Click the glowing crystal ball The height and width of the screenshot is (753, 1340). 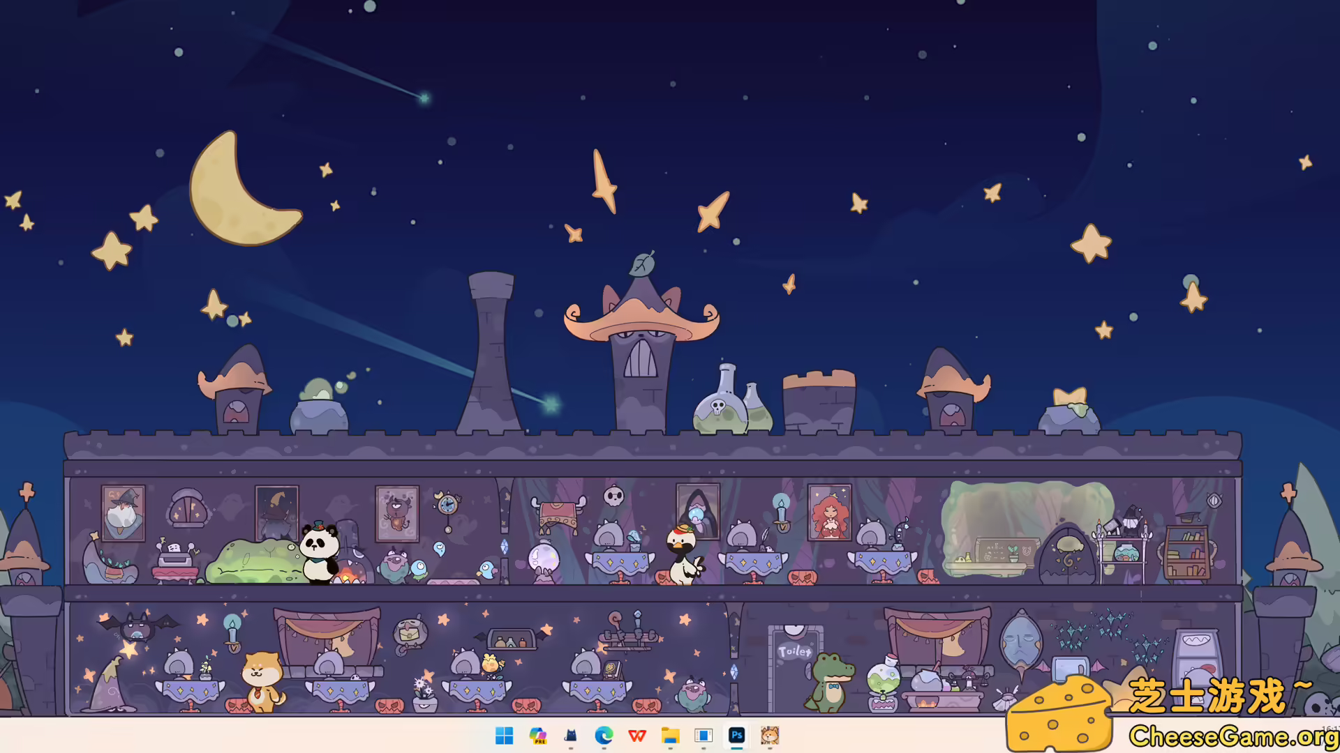tap(543, 559)
